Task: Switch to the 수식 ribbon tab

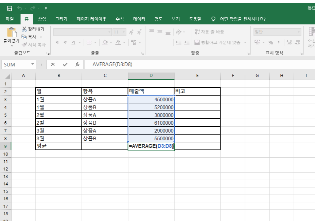Action: coord(119,19)
